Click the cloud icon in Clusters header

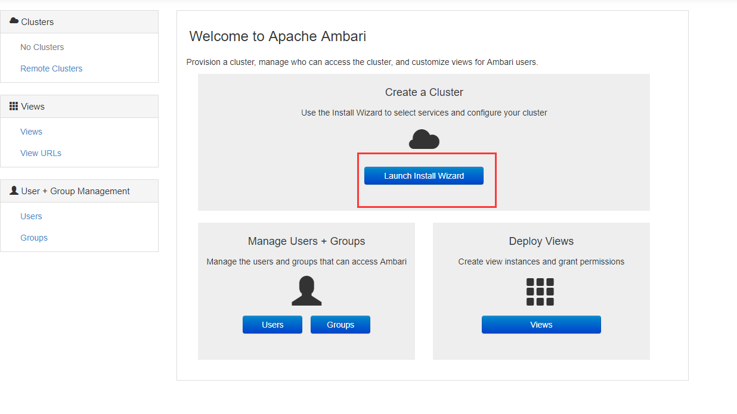pos(14,21)
